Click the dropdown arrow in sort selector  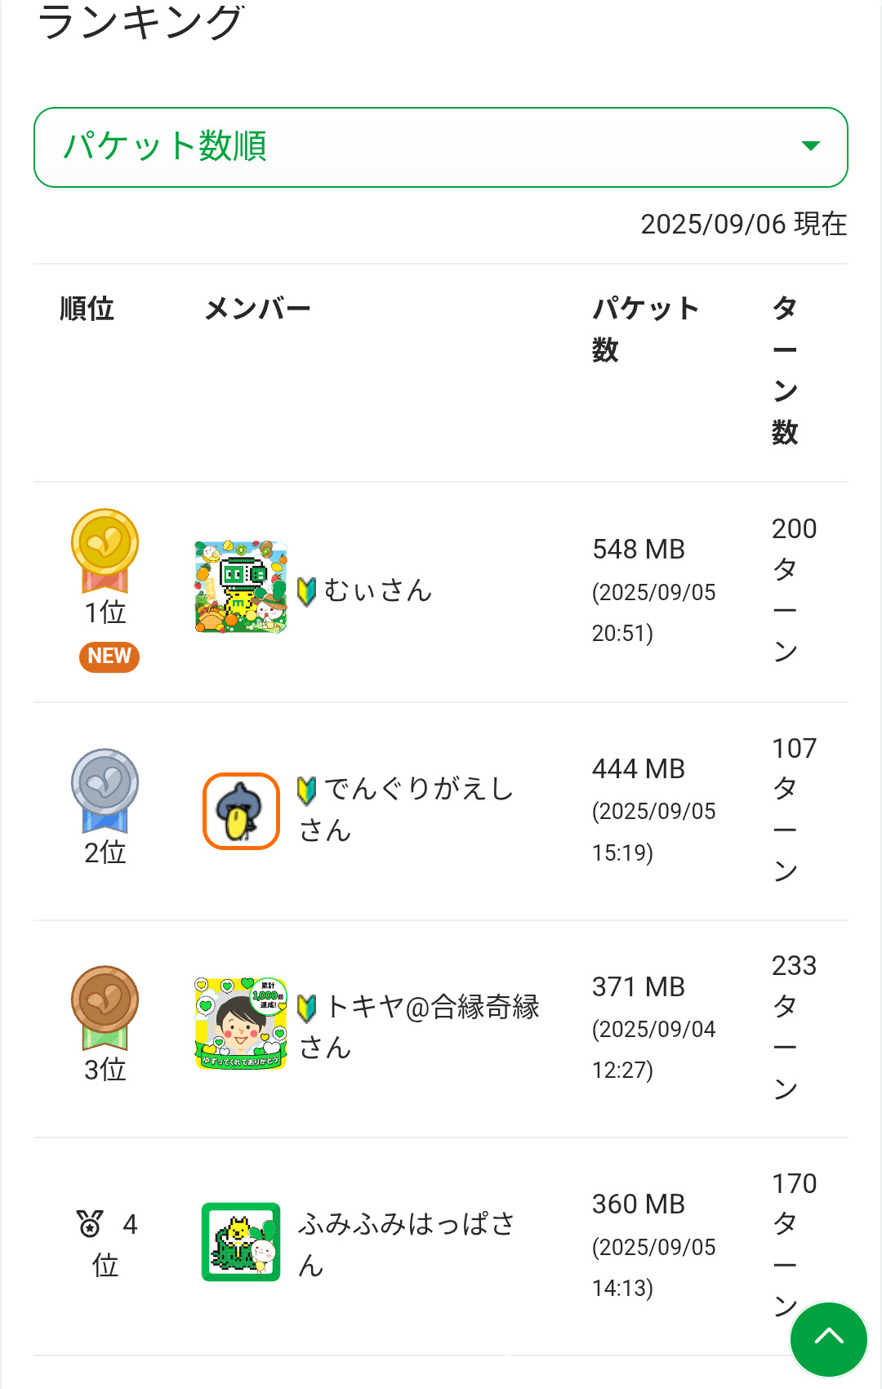point(810,146)
